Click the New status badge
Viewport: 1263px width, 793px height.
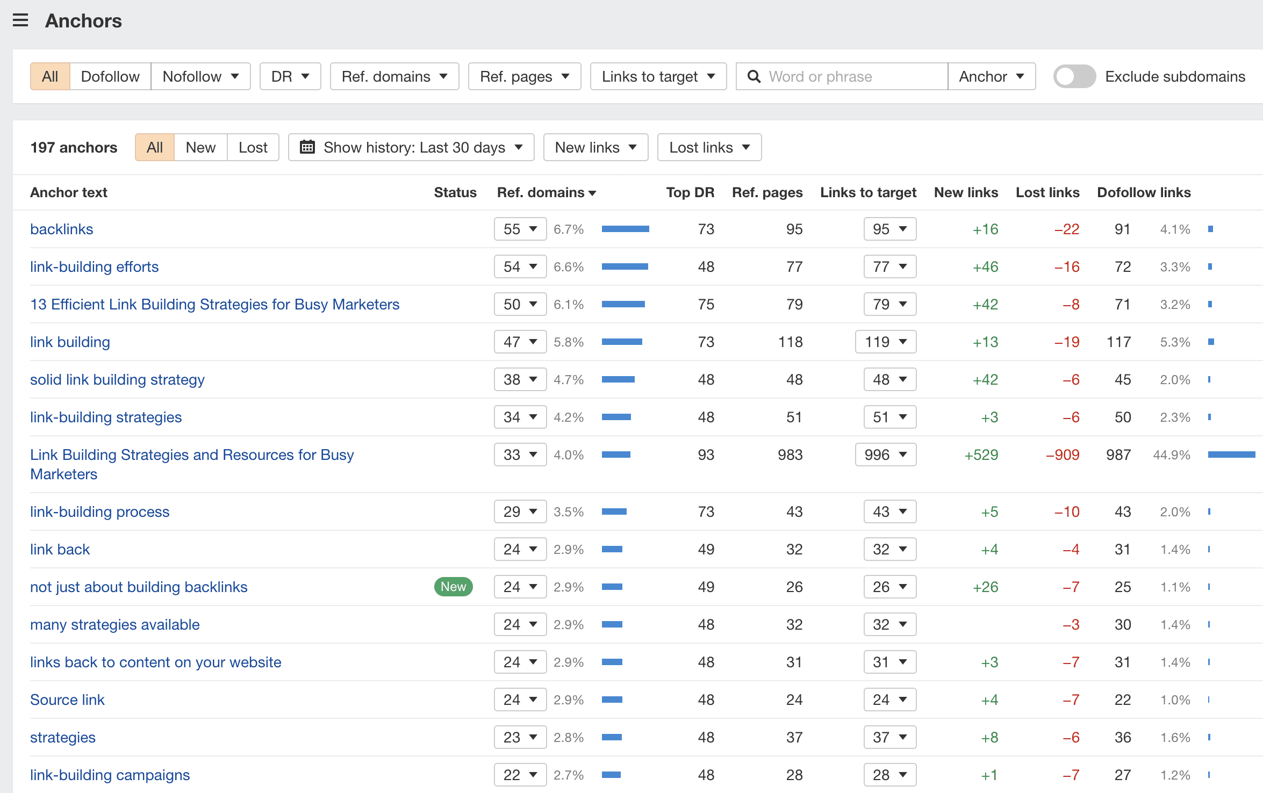453,587
